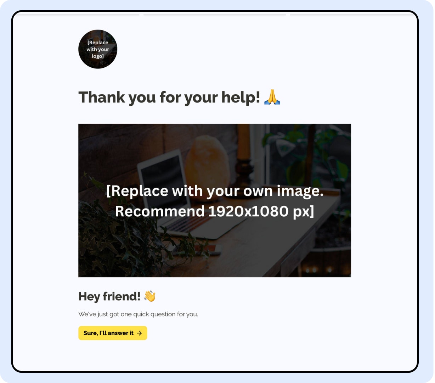Select the first progress bar segment
The height and width of the screenshot is (383, 435).
[x=78, y=15]
